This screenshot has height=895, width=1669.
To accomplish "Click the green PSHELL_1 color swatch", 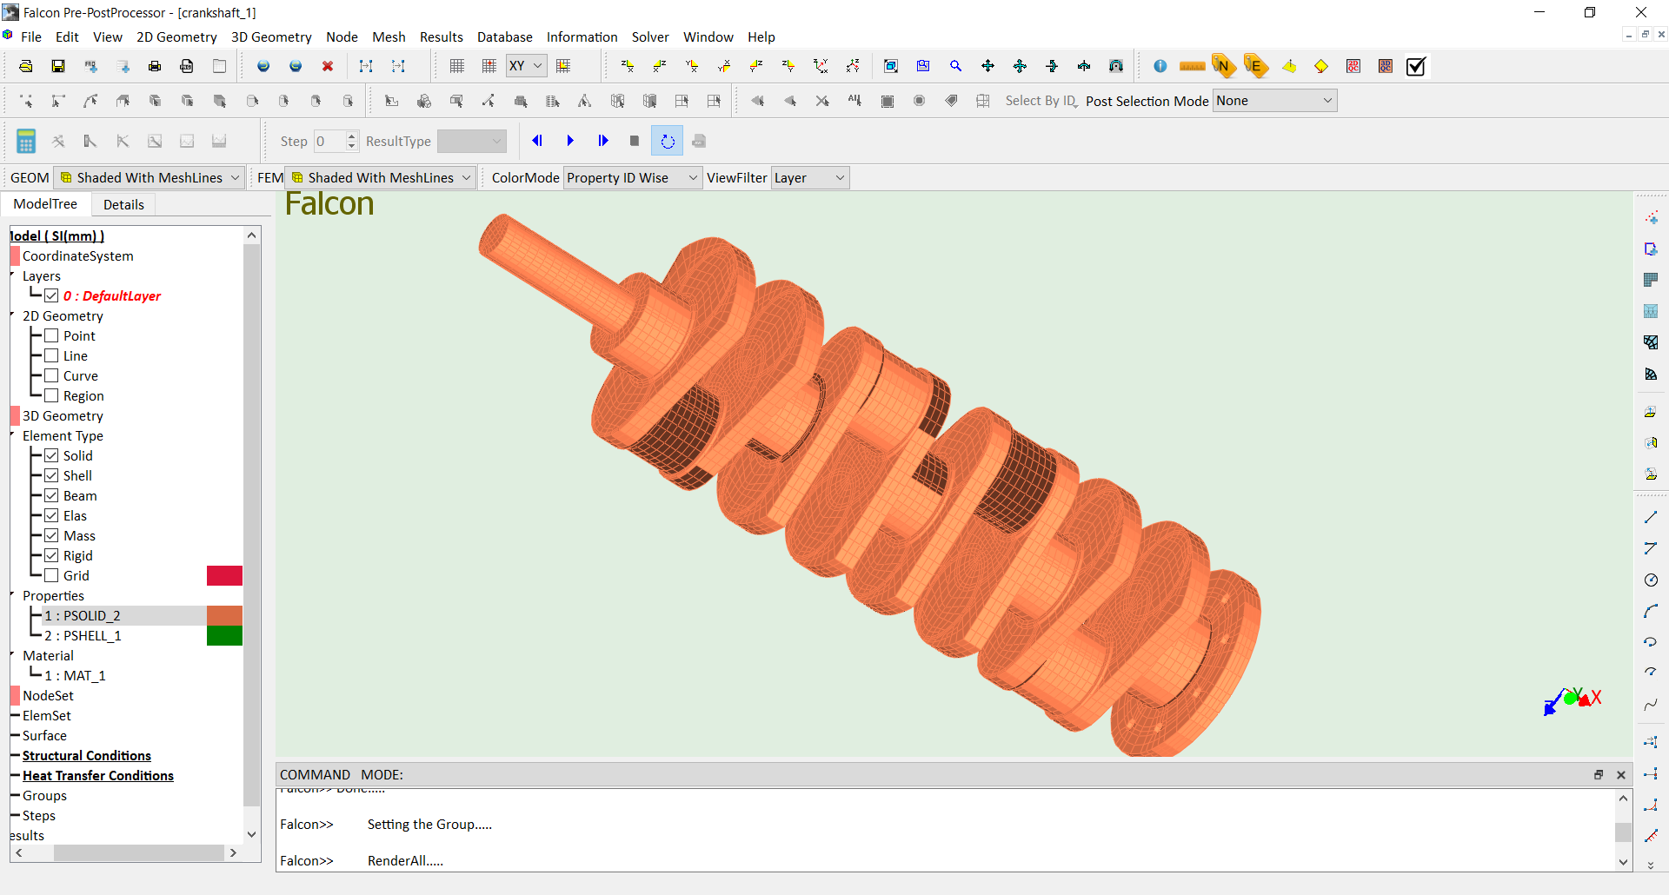I will click(x=224, y=635).
